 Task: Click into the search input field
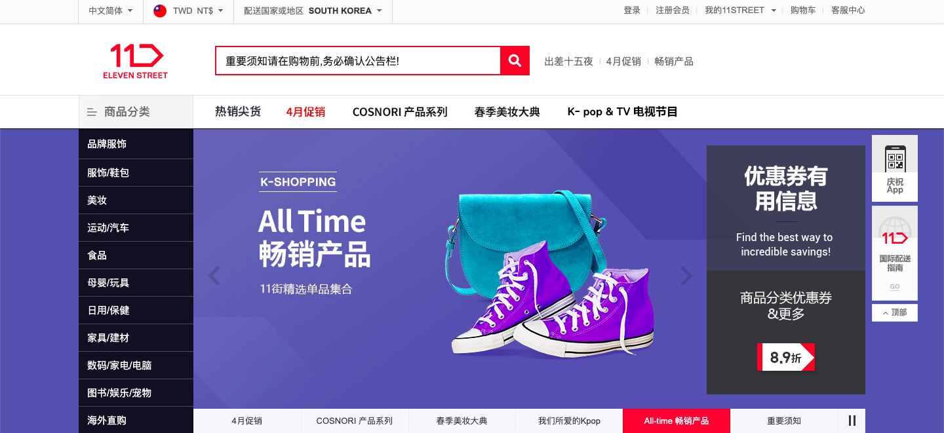pyautogui.click(x=358, y=61)
